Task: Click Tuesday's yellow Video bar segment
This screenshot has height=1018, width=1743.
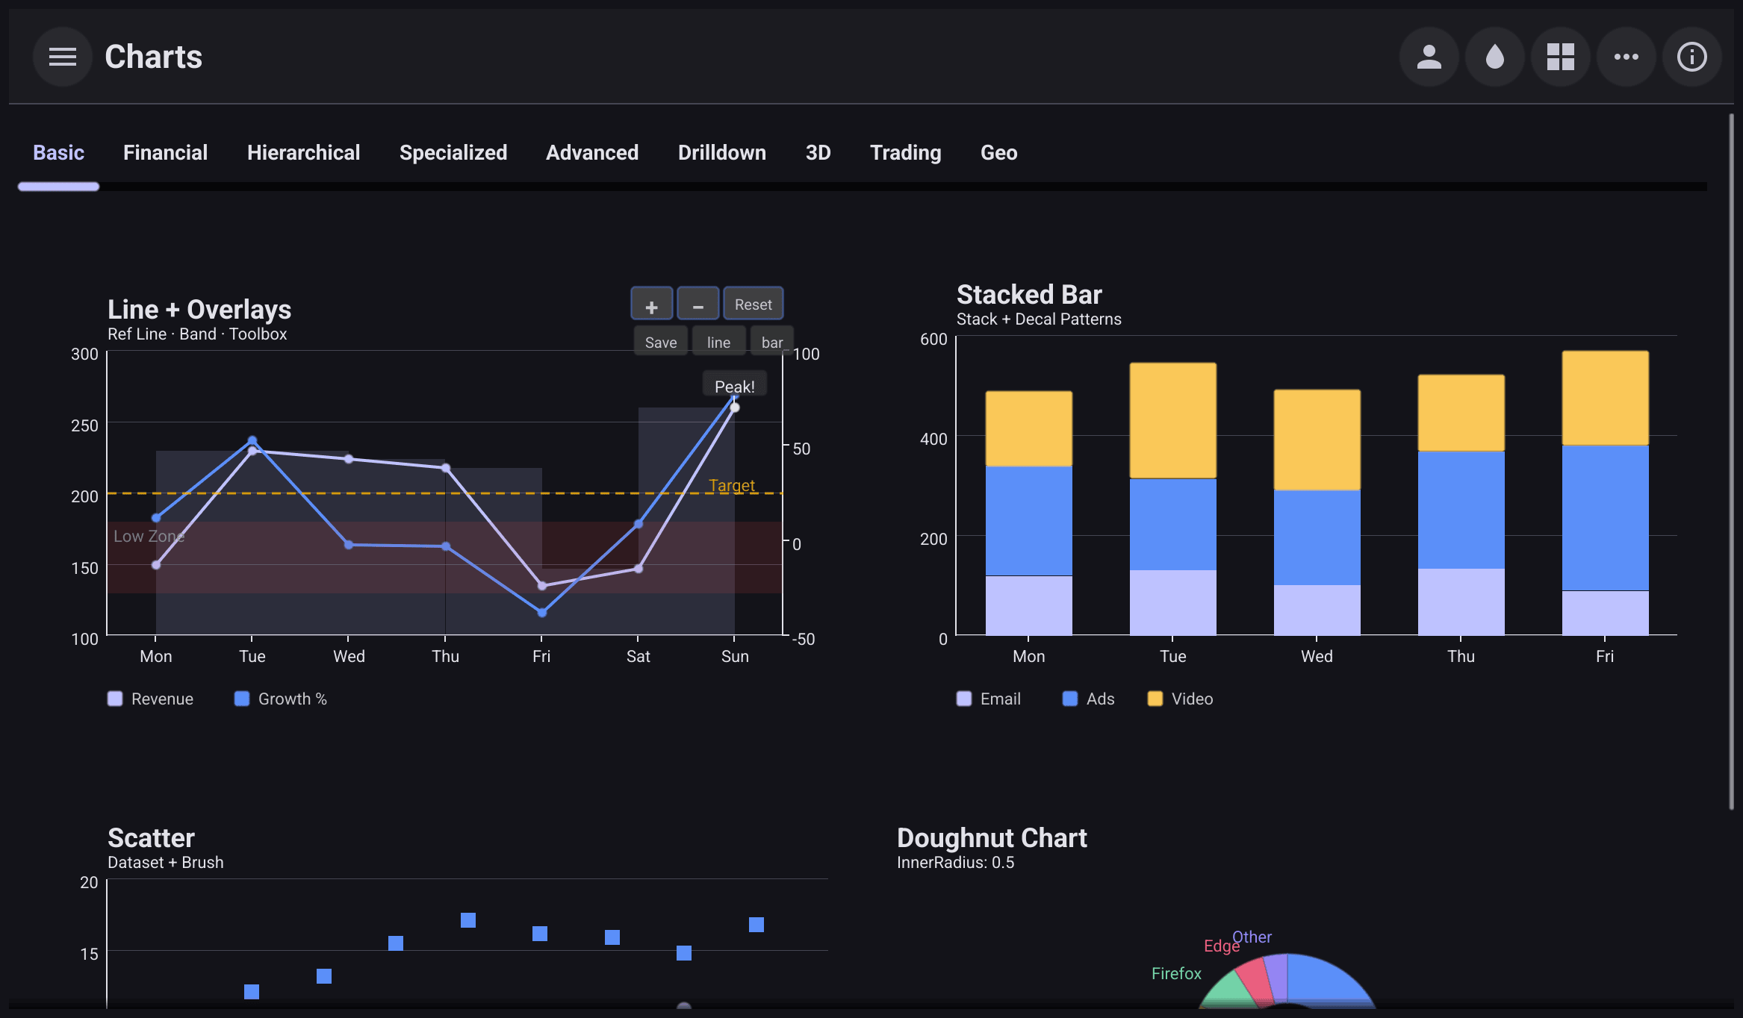Action: point(1173,421)
